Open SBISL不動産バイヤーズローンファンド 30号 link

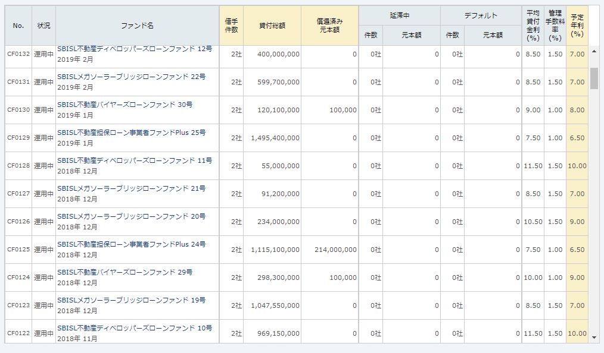(125, 105)
